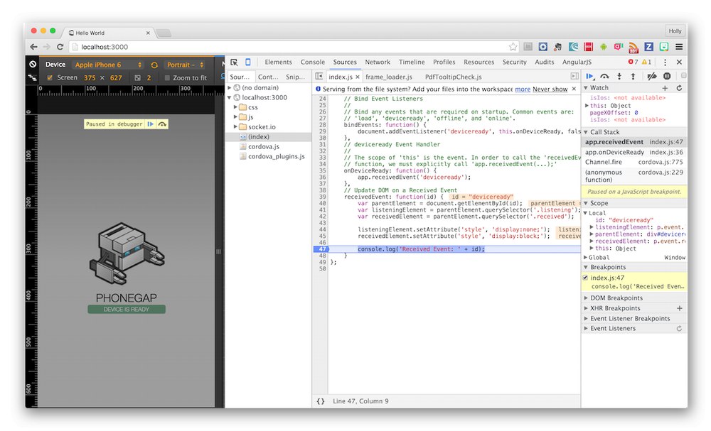Step over next function call
Viewport: 711px width, 431px height.
pyautogui.click(x=604, y=76)
